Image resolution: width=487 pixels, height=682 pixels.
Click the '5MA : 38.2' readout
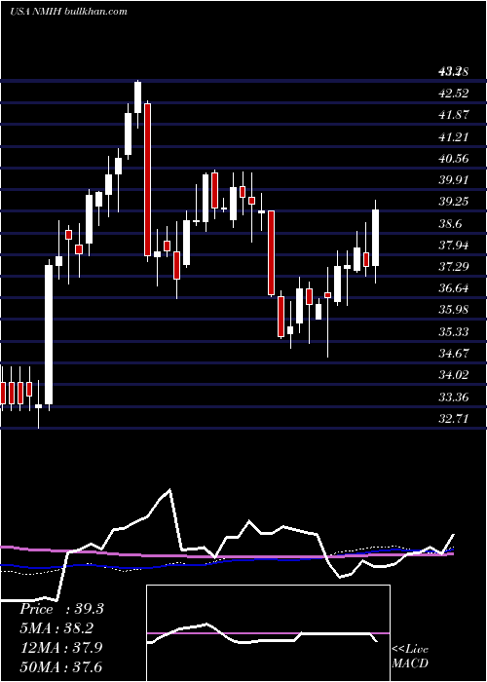(57, 628)
